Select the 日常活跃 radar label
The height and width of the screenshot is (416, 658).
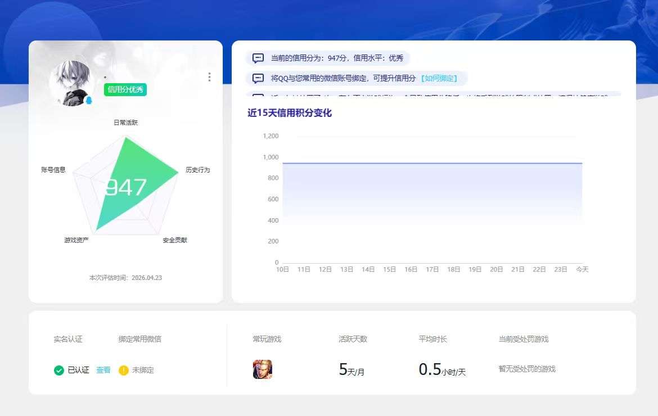[125, 123]
